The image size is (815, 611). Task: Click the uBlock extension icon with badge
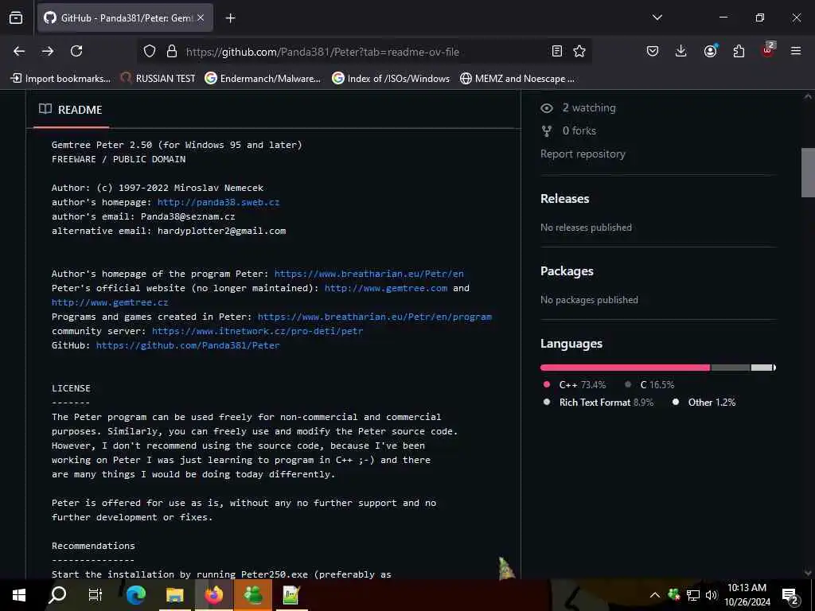(x=768, y=50)
